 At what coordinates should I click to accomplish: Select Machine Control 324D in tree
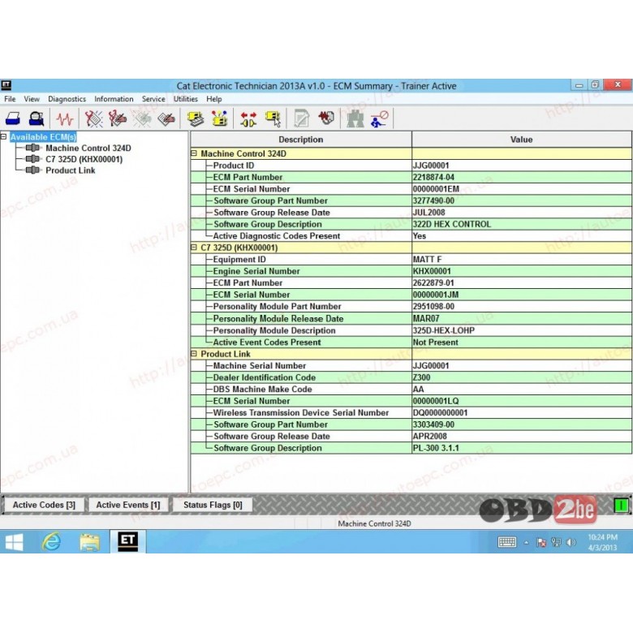click(x=88, y=149)
